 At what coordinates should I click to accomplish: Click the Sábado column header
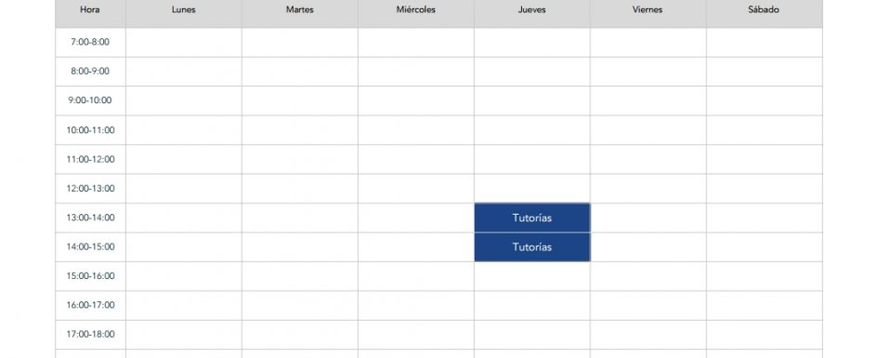tap(765, 10)
